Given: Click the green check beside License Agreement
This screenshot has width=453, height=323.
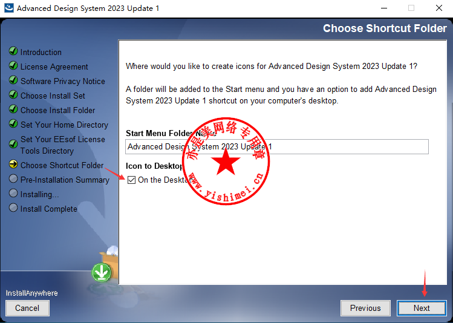Looking at the screenshot, I should click(13, 65).
